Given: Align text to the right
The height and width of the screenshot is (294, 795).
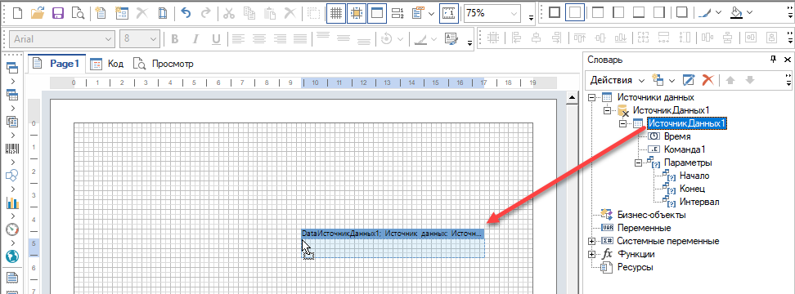Looking at the screenshot, I should click(279, 39).
